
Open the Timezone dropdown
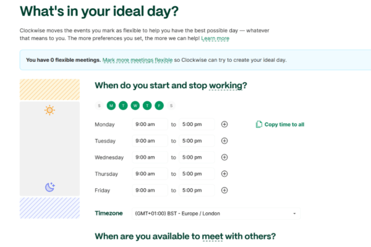[216, 214]
